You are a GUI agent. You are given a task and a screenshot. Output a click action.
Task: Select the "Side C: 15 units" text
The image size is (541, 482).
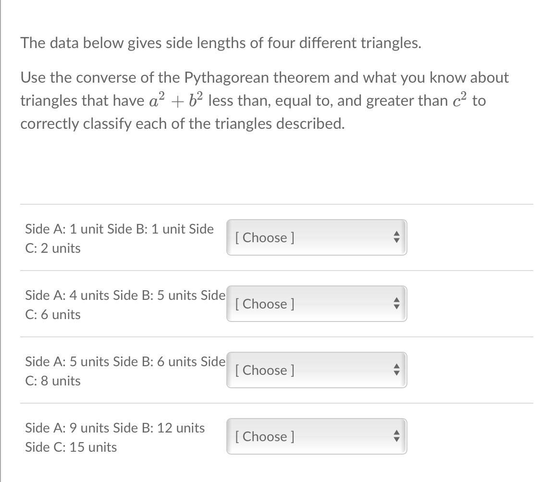[71, 447]
